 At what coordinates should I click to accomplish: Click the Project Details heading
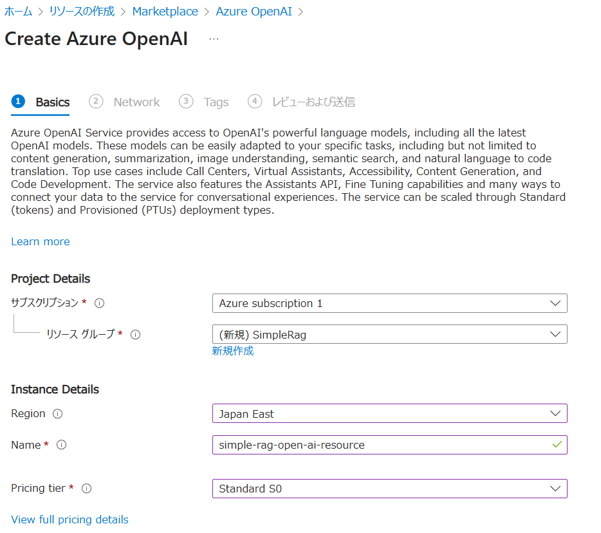(x=51, y=279)
